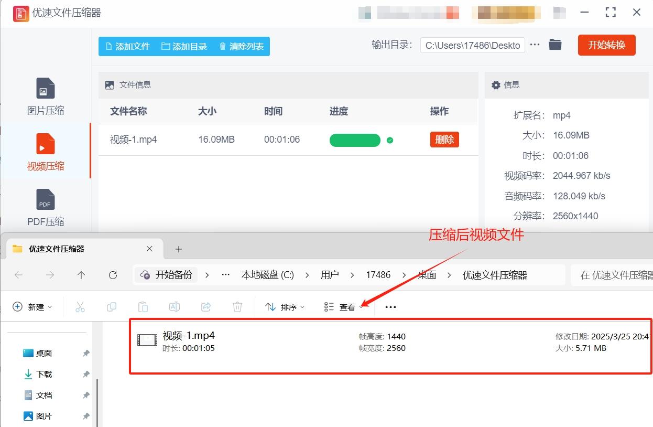
Task: Delete 视频-1.mp4 from the list
Action: tap(444, 140)
